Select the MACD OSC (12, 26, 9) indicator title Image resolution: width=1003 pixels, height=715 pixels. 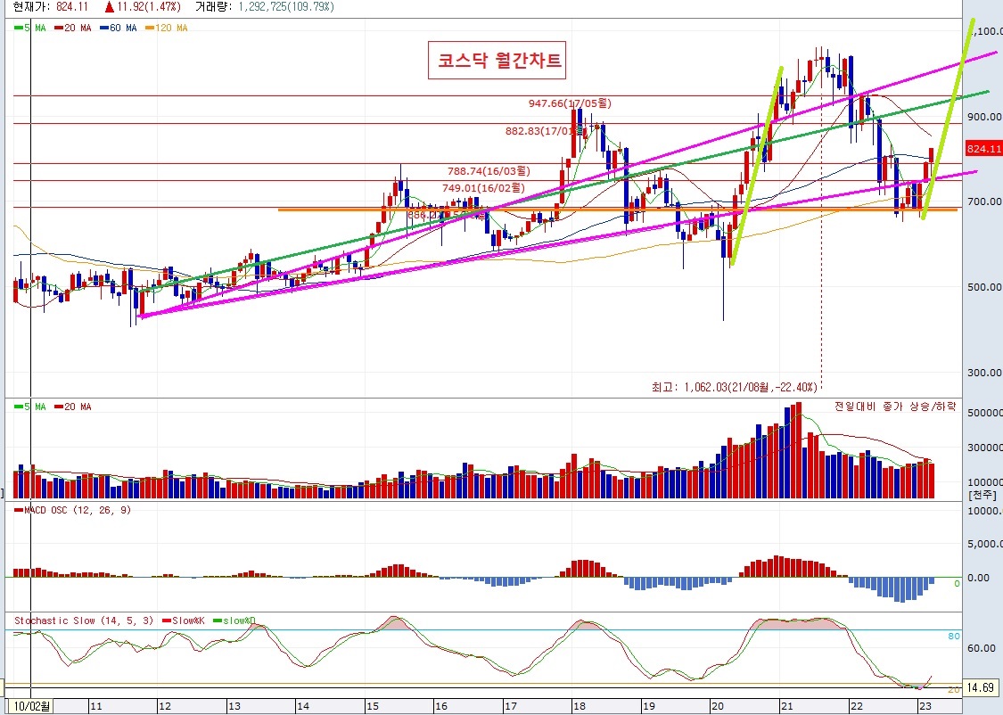[72, 510]
